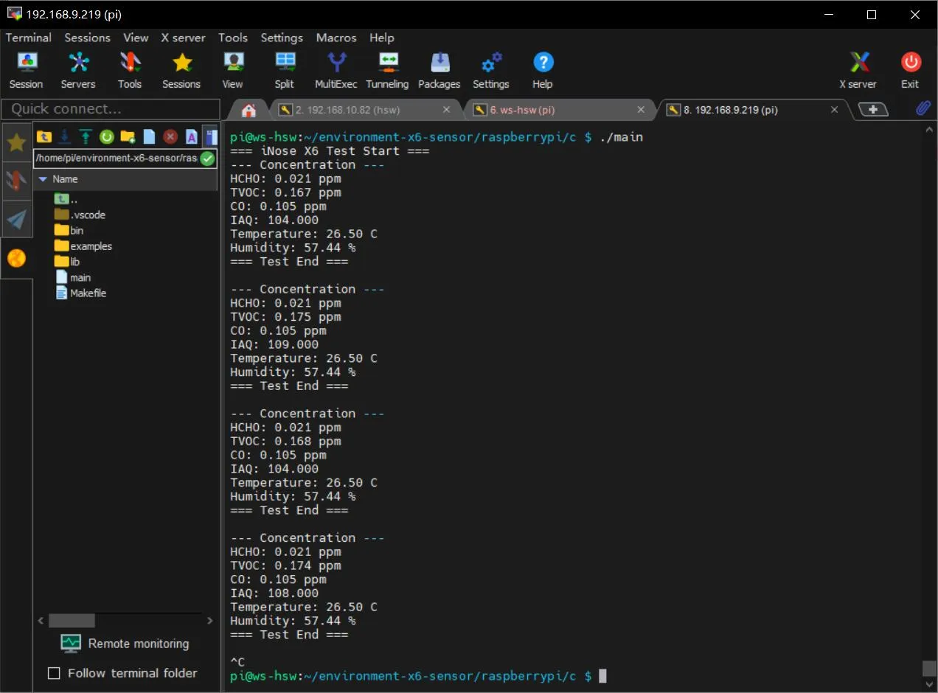Click inside the Quick connect field
Viewport: 938px width, 693px height.
click(111, 108)
